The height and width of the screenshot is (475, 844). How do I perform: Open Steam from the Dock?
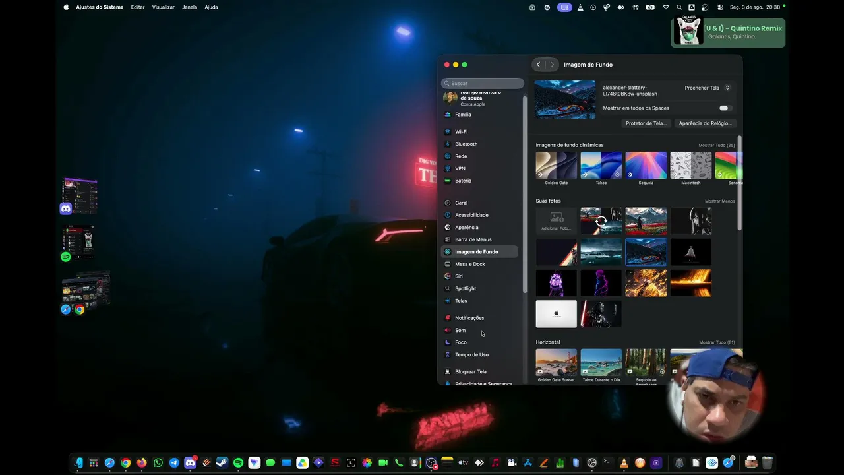(222, 463)
